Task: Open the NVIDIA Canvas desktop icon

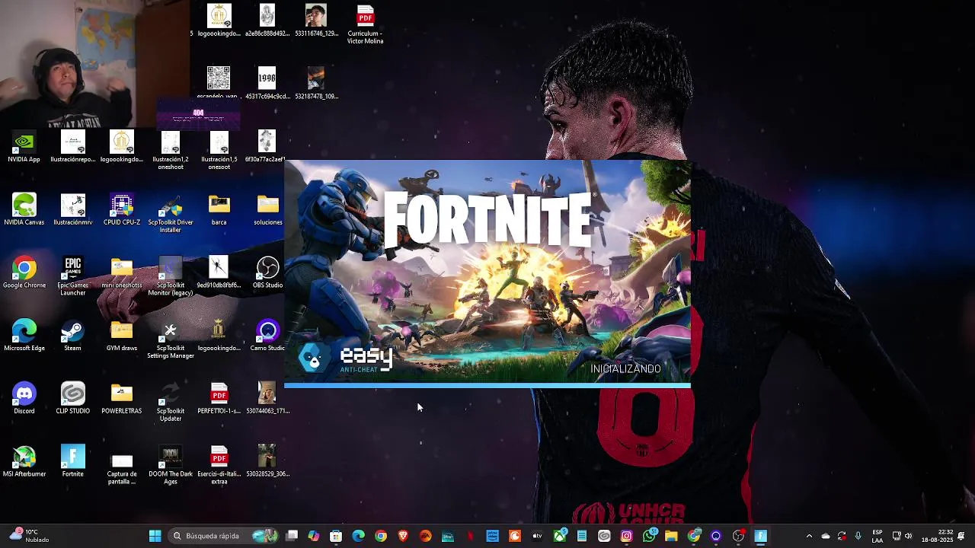Action: coord(24,210)
